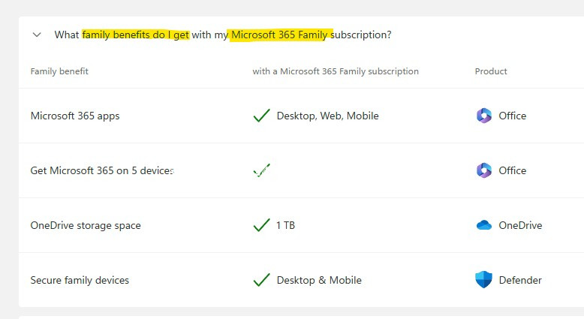This screenshot has width=584, height=319.
Task: Click the Product column header
Action: (x=491, y=71)
